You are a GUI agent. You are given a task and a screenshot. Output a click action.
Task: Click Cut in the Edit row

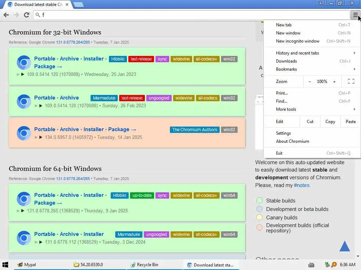310,121
